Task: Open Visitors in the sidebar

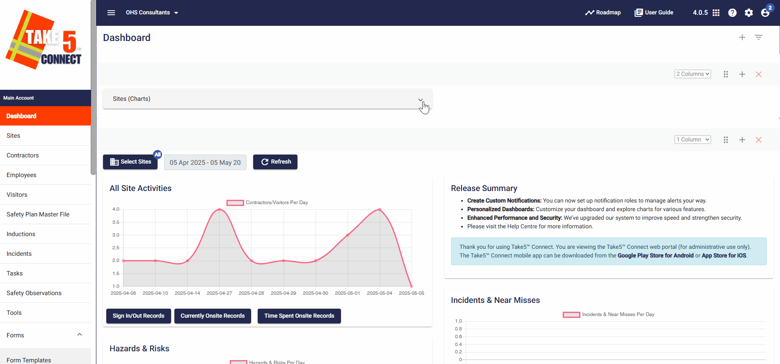Action: [x=46, y=195]
